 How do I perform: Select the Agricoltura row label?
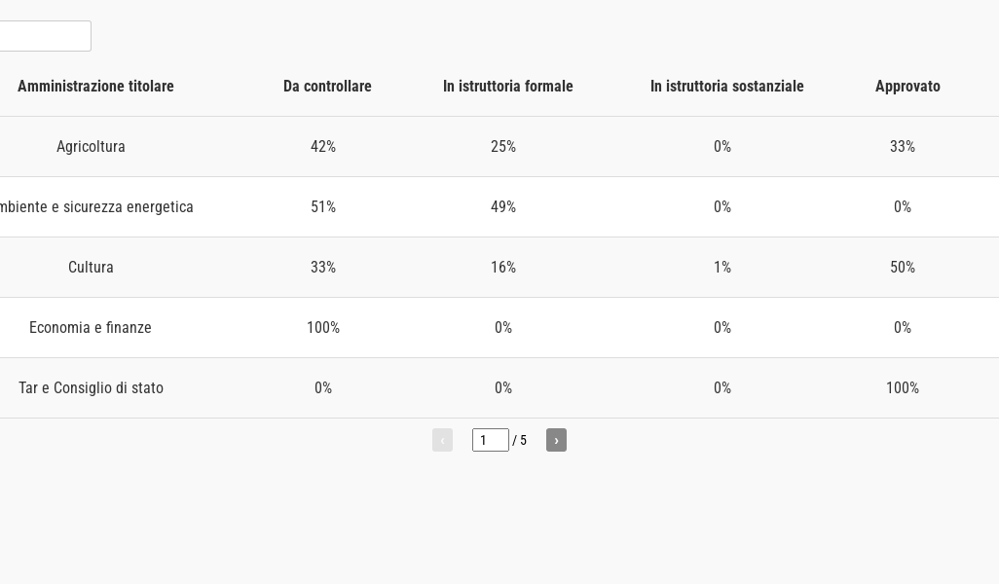pos(91,147)
